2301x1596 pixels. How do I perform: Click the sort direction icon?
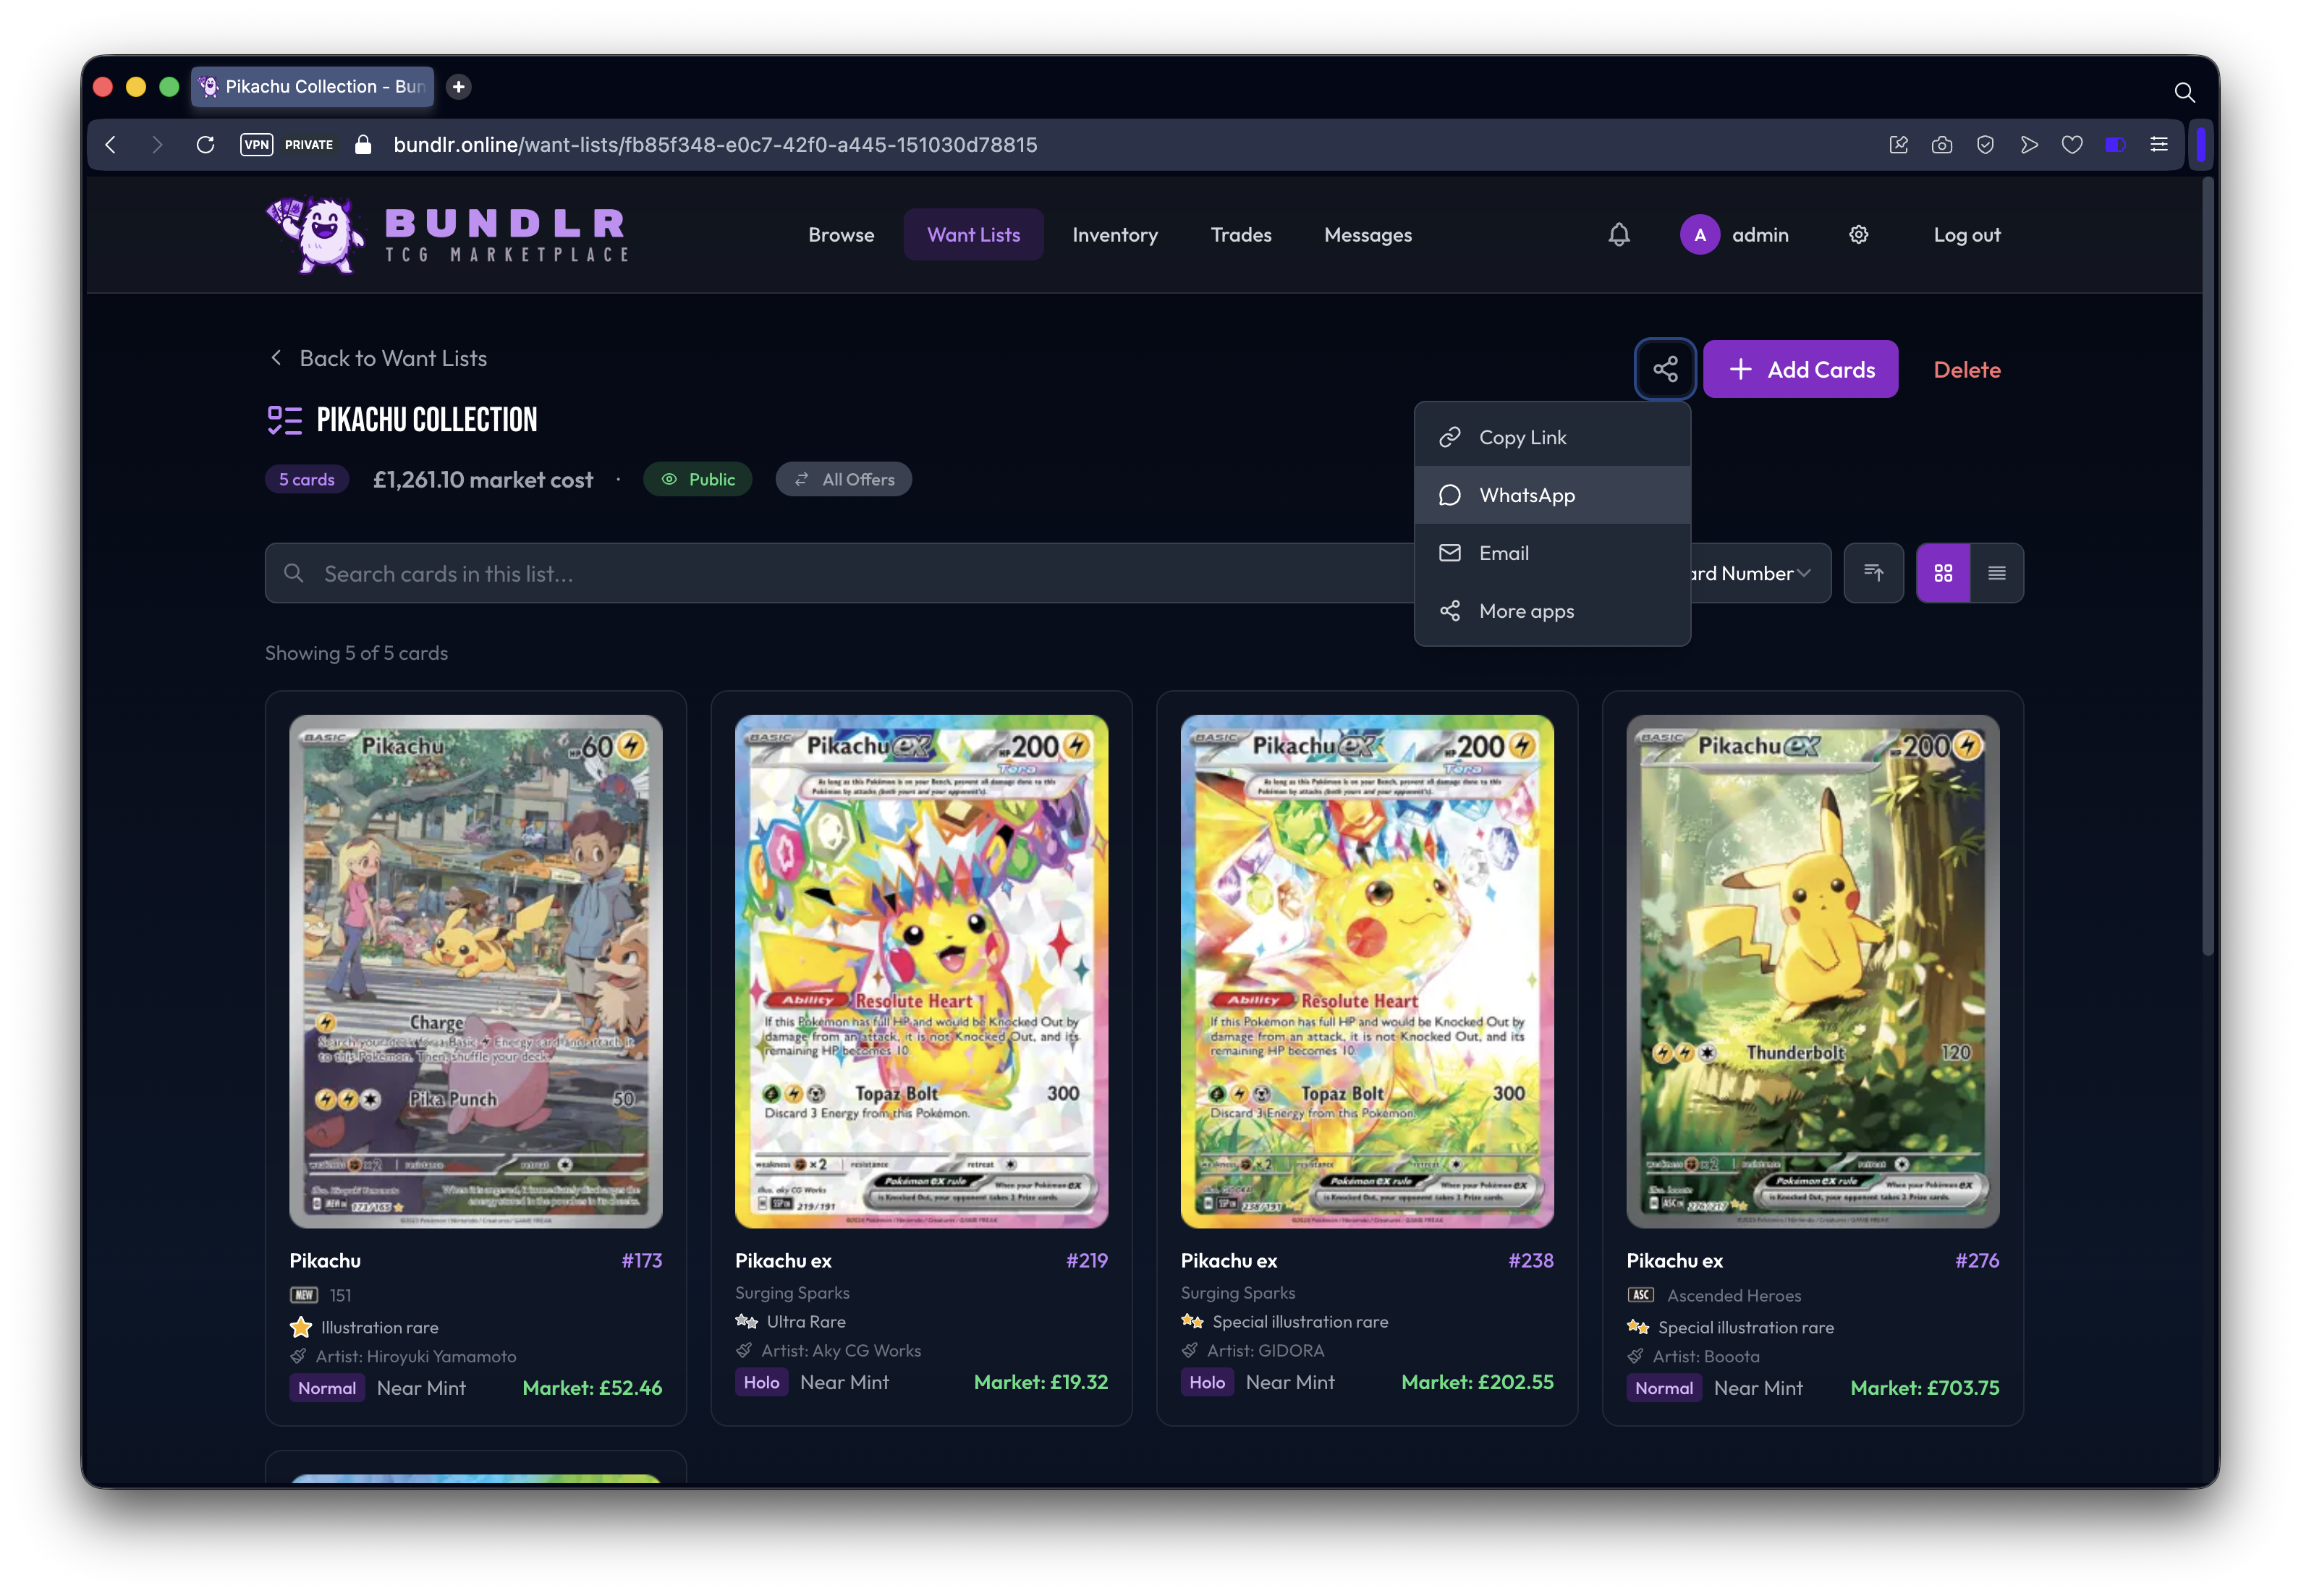1873,573
